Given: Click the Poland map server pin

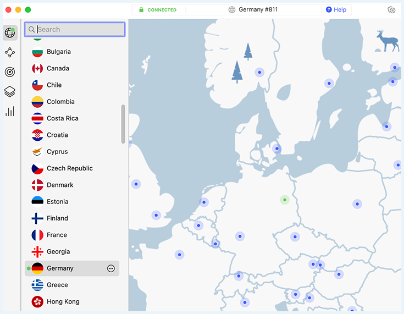Looking at the screenshot, I should coord(357,204).
